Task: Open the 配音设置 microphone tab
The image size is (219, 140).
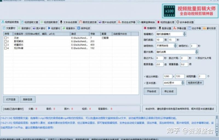Action: (165, 28)
